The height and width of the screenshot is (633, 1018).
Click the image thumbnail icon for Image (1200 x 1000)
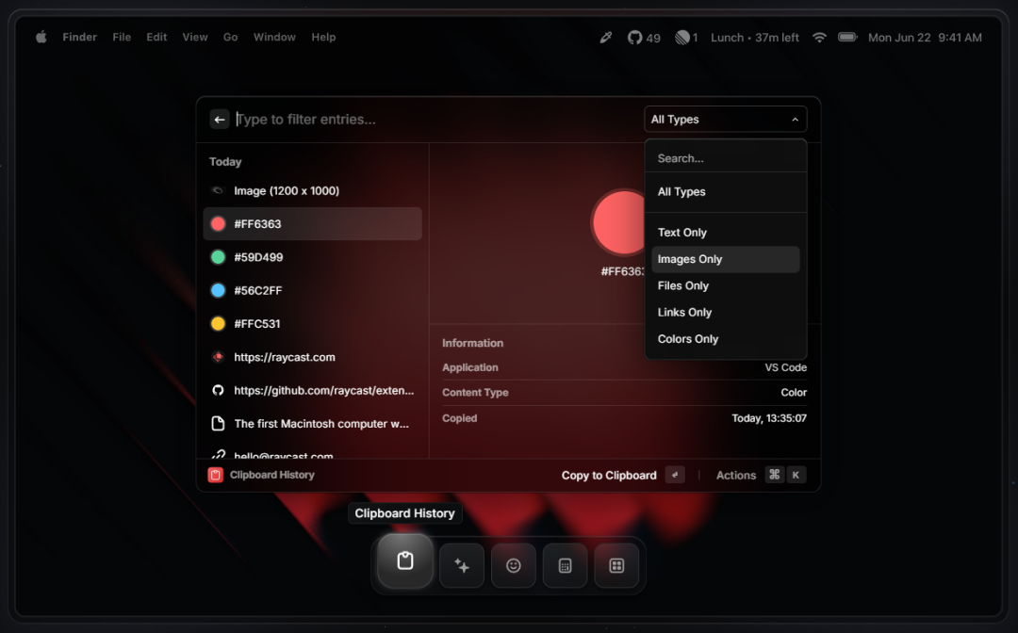(x=218, y=190)
